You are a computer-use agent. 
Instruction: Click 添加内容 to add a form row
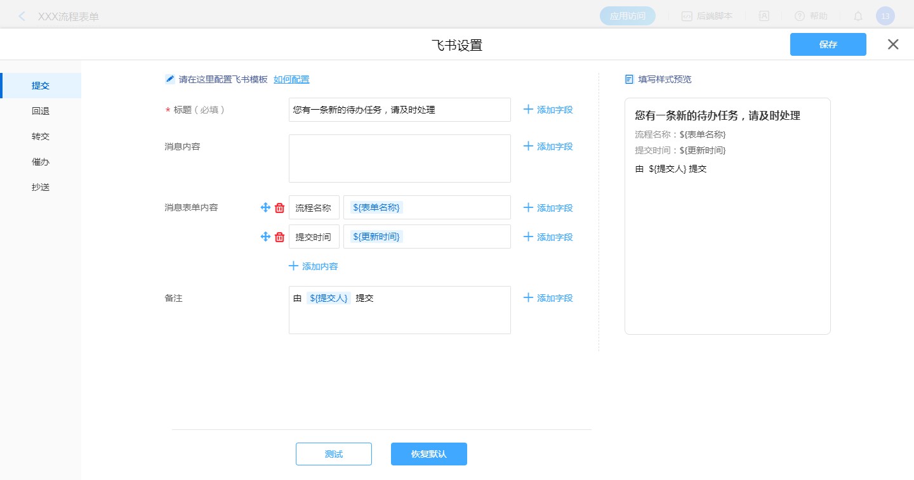(x=314, y=266)
